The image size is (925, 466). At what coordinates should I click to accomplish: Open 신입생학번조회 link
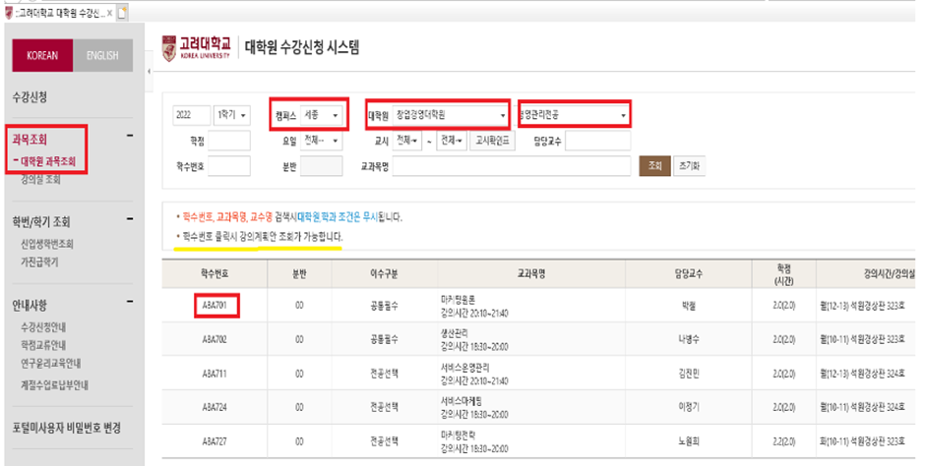pos(47,244)
